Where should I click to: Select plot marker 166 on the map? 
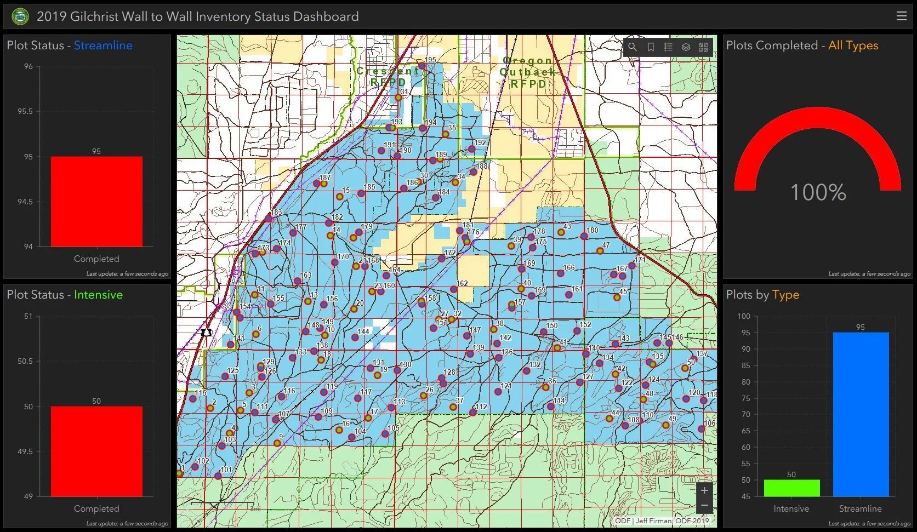561,273
